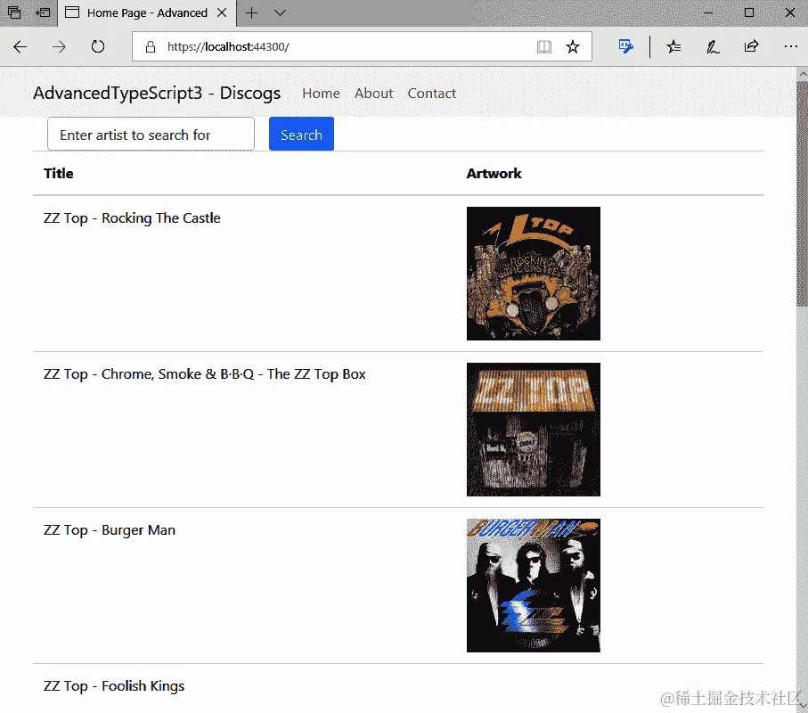Click the vertical scrollbar thumb
Screen dimensions: 808x713
[803, 193]
